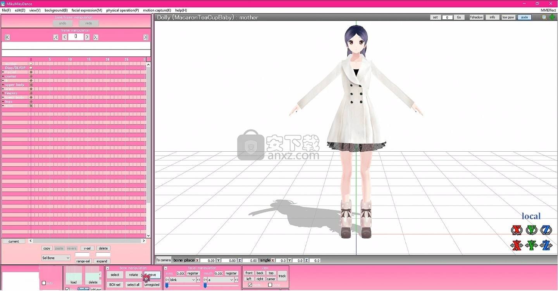Click the bone place X value field

[208, 261]
